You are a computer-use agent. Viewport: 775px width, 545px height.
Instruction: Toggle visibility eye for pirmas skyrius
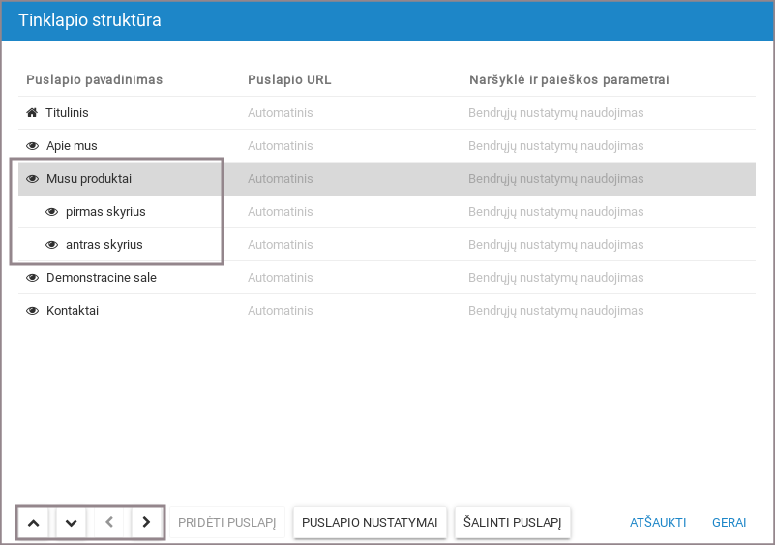[x=52, y=212]
